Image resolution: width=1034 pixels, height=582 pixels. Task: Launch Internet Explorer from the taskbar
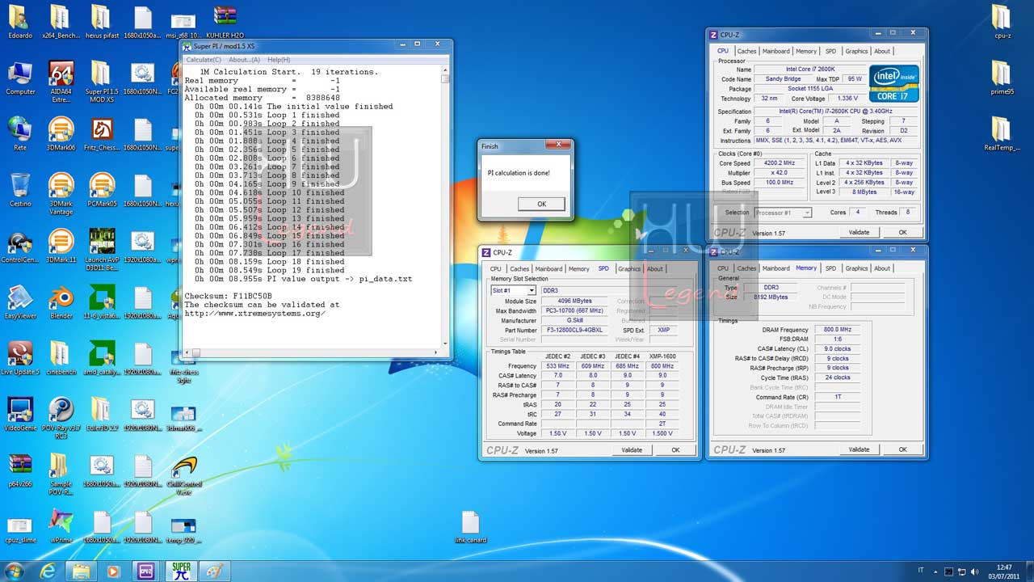coord(48,571)
